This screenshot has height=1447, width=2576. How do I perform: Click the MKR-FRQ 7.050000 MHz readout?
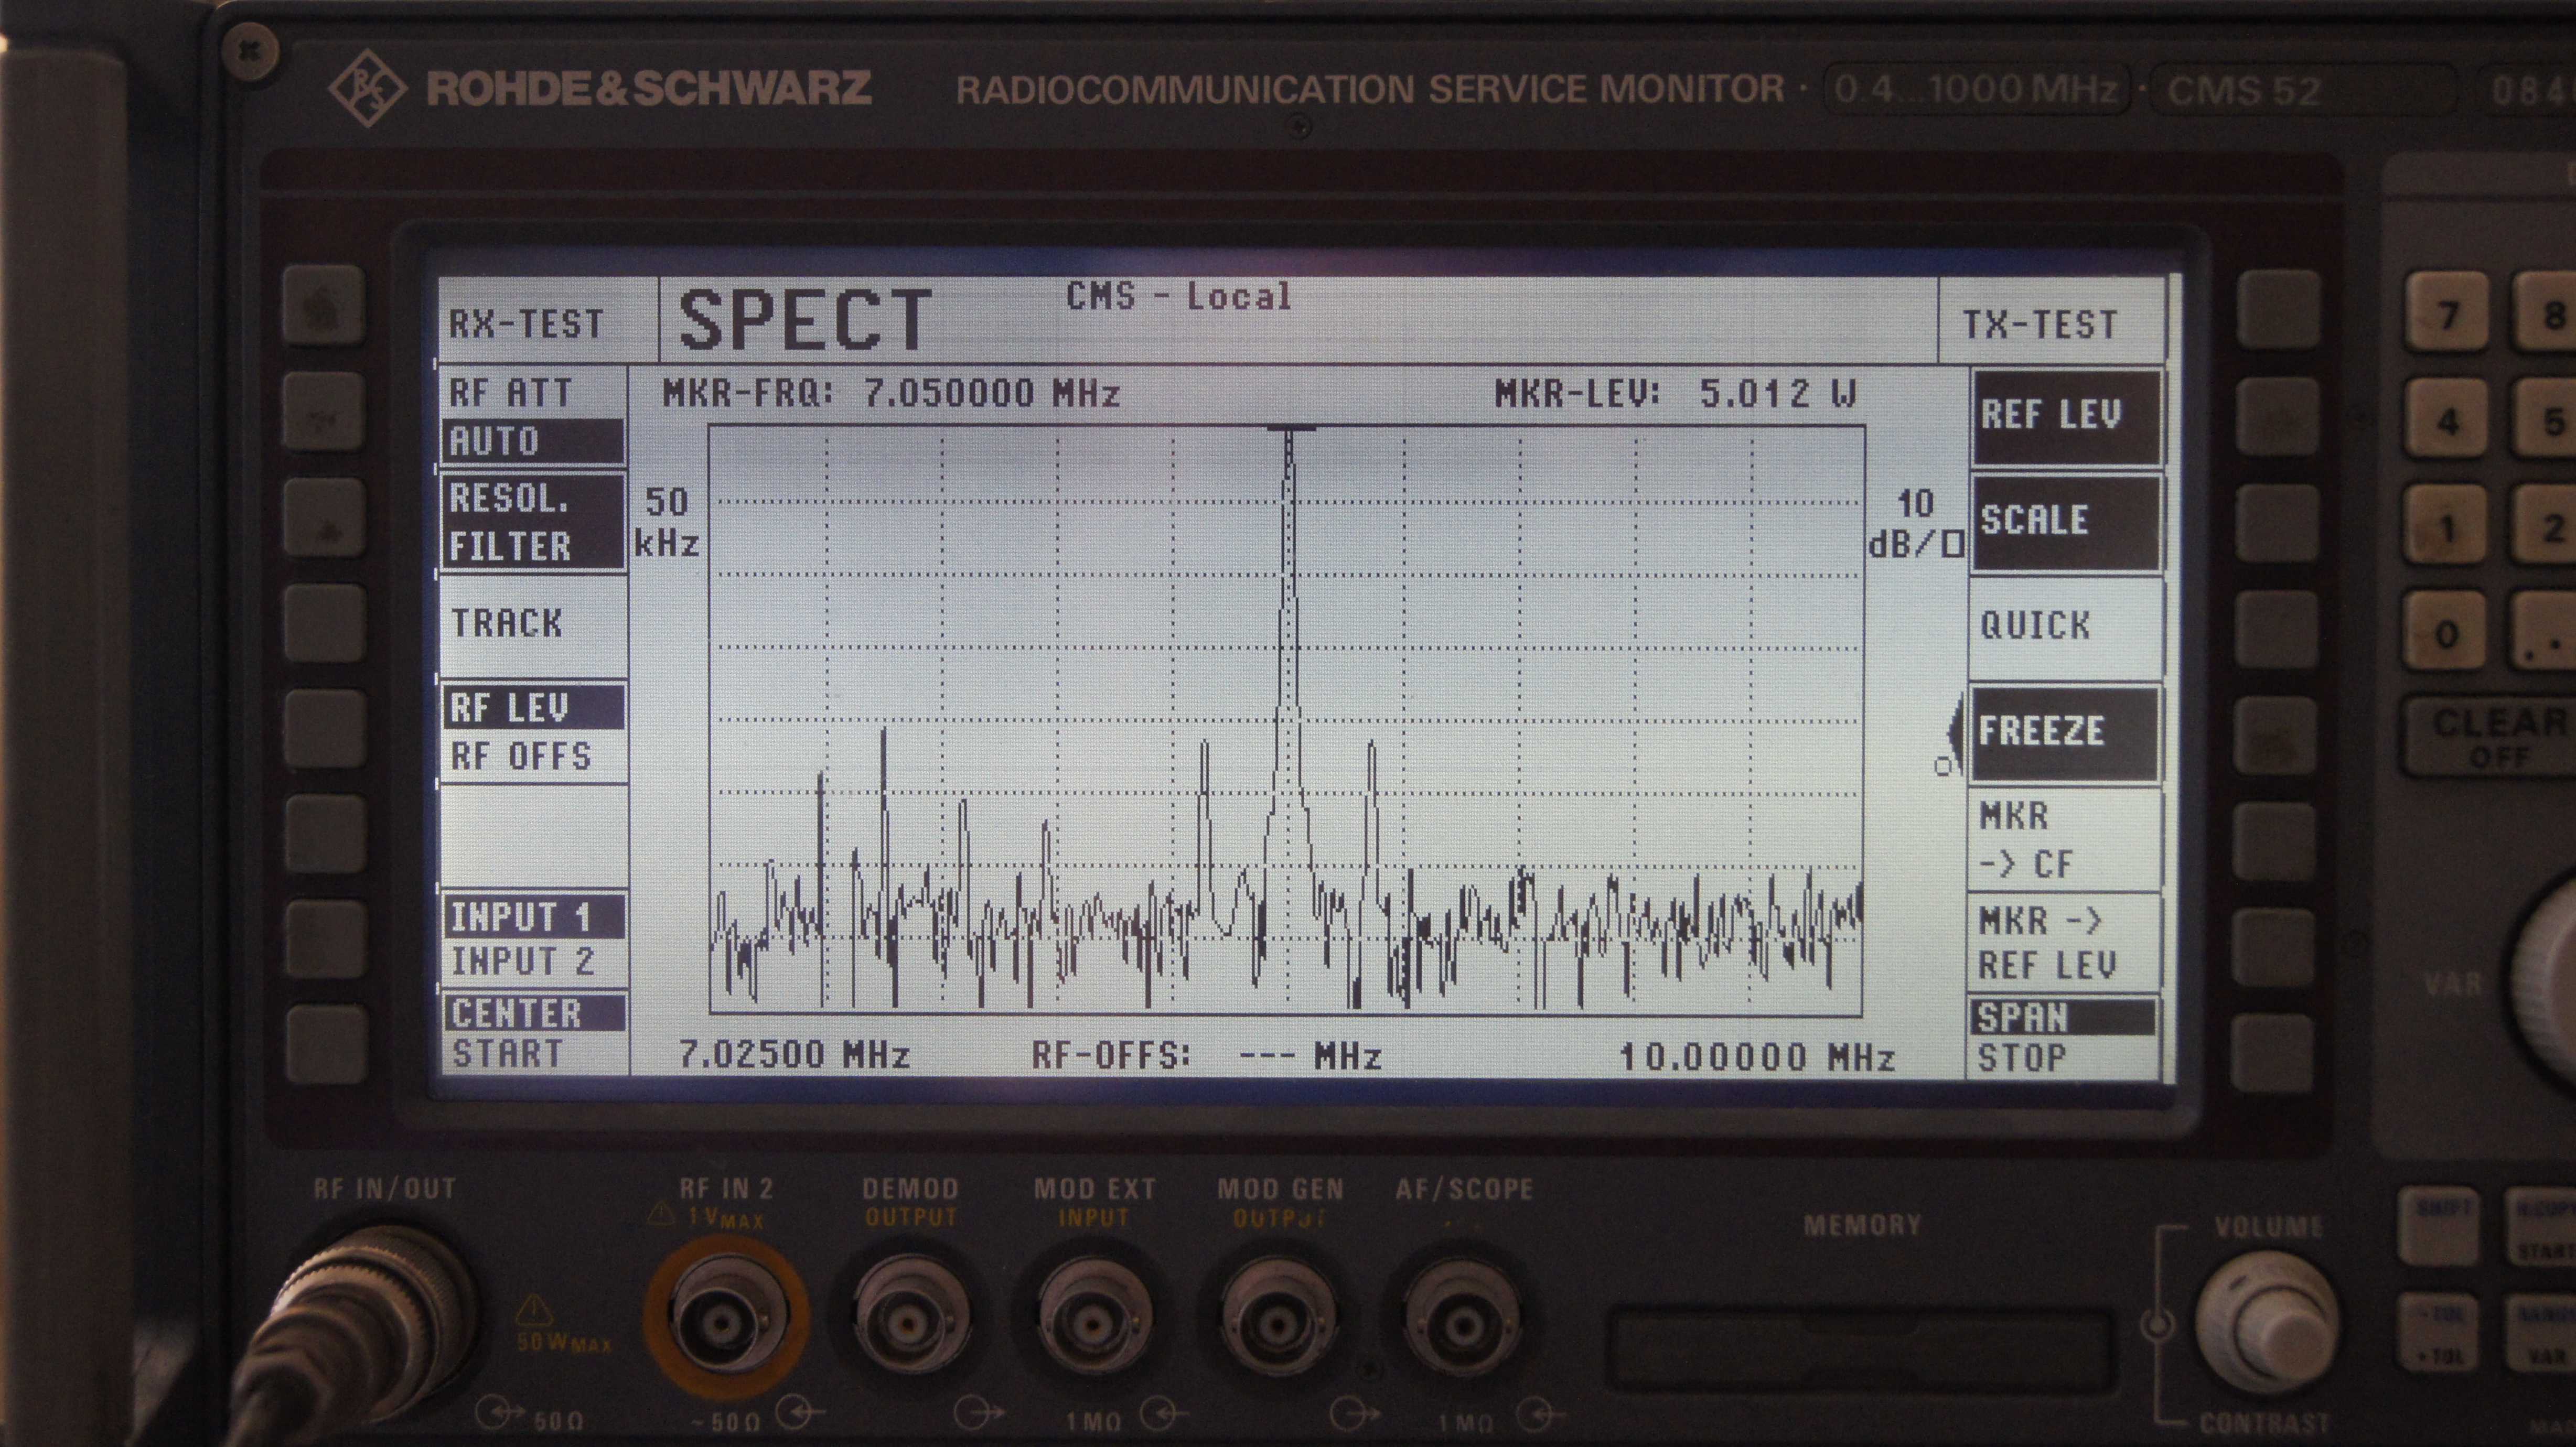pos(891,393)
